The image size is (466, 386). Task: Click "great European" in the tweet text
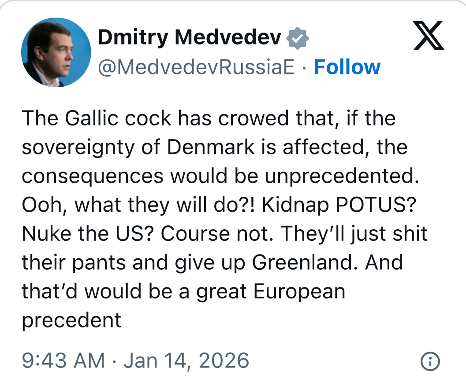coord(271,291)
